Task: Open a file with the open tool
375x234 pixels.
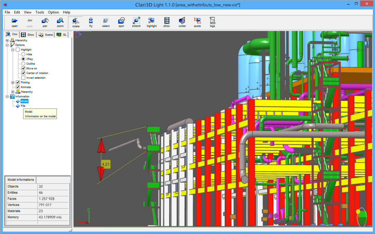Action: (x=15, y=23)
